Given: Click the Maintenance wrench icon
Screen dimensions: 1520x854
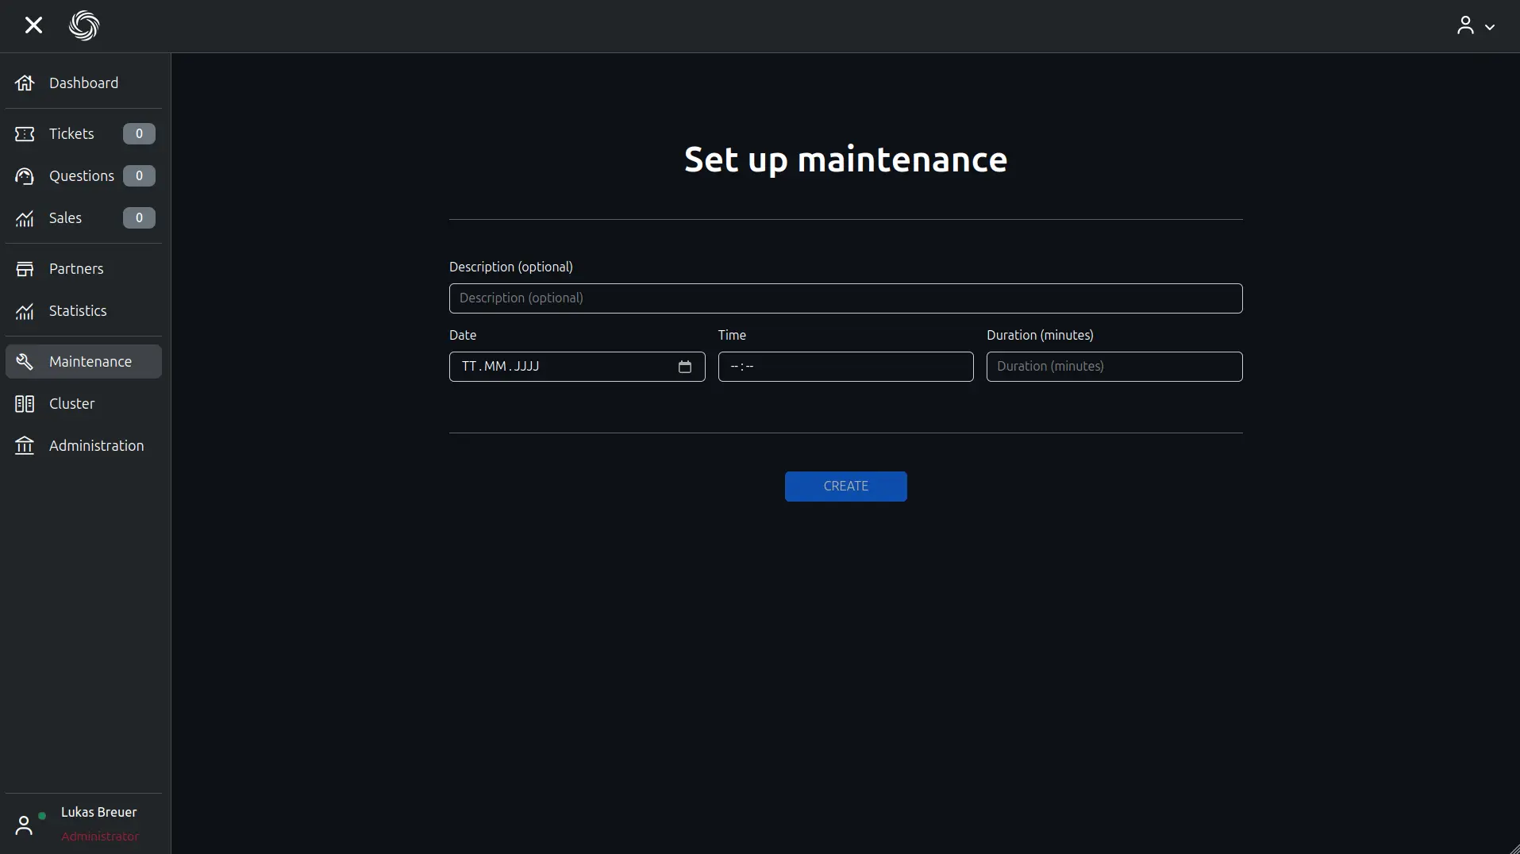Looking at the screenshot, I should (25, 362).
